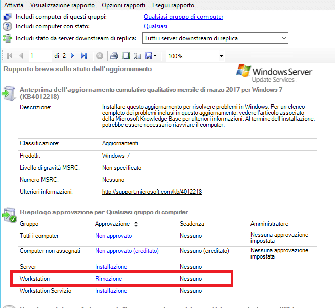The image size is (335, 308).
Task: Click the Scadenza column header
Action: 192,224
